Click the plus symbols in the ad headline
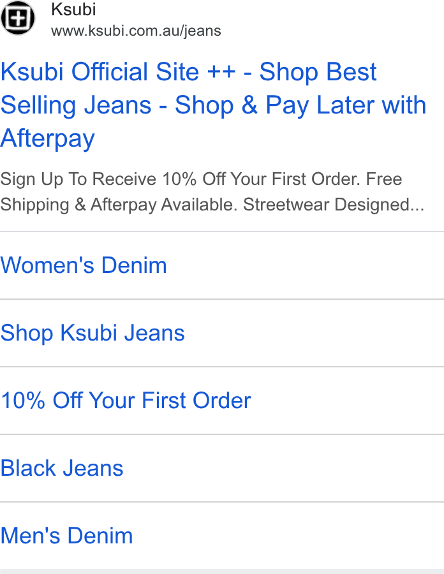This screenshot has width=444, height=574. (221, 71)
